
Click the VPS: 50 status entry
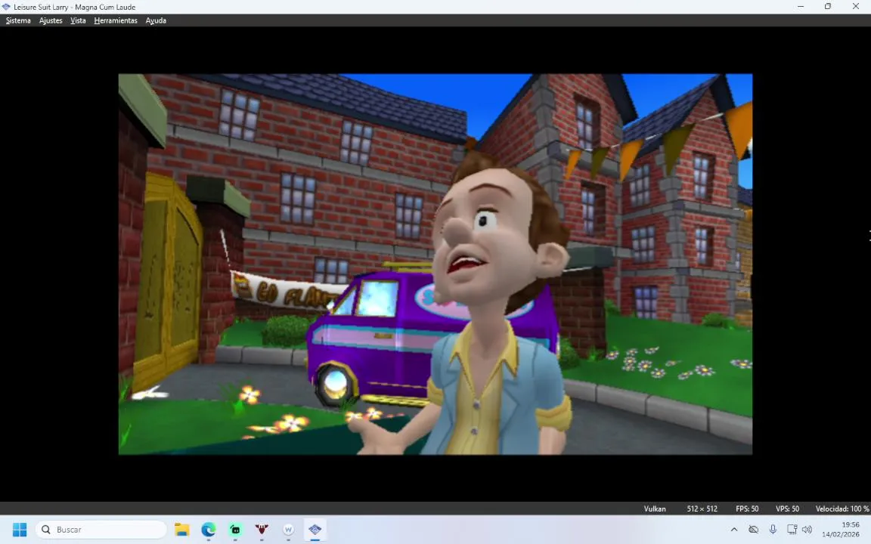(x=787, y=508)
